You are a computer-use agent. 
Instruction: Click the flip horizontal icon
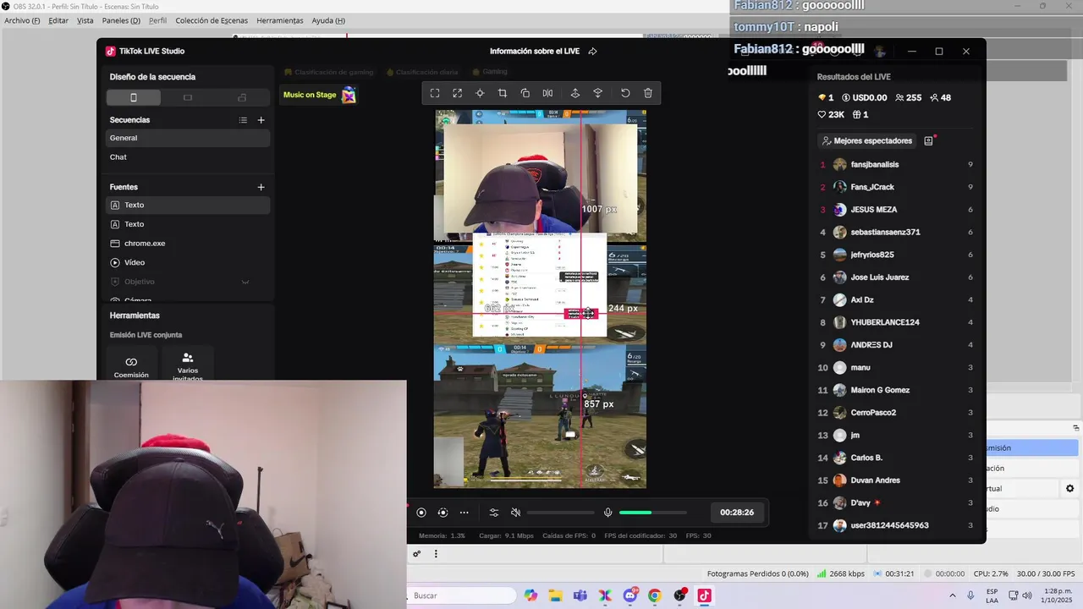547,93
